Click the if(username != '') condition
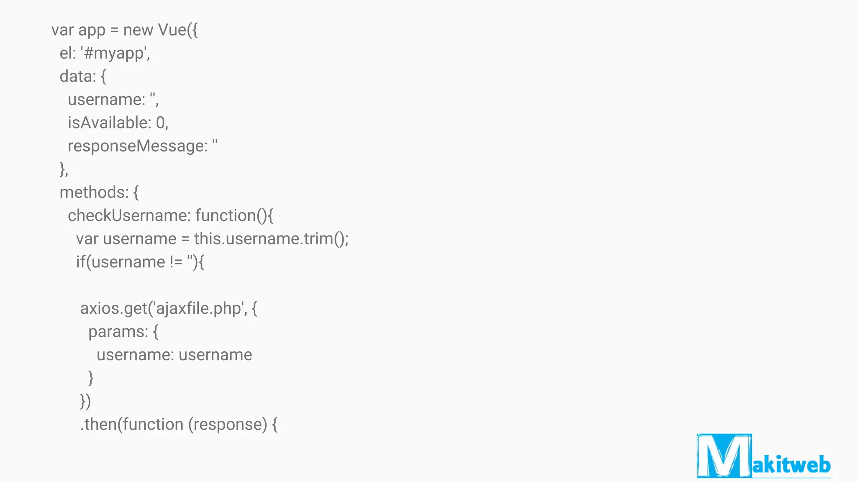This screenshot has height=482, width=857. [140, 262]
